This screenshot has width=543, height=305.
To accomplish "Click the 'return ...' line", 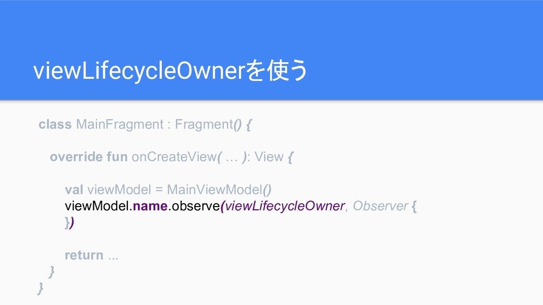I will click(x=91, y=255).
